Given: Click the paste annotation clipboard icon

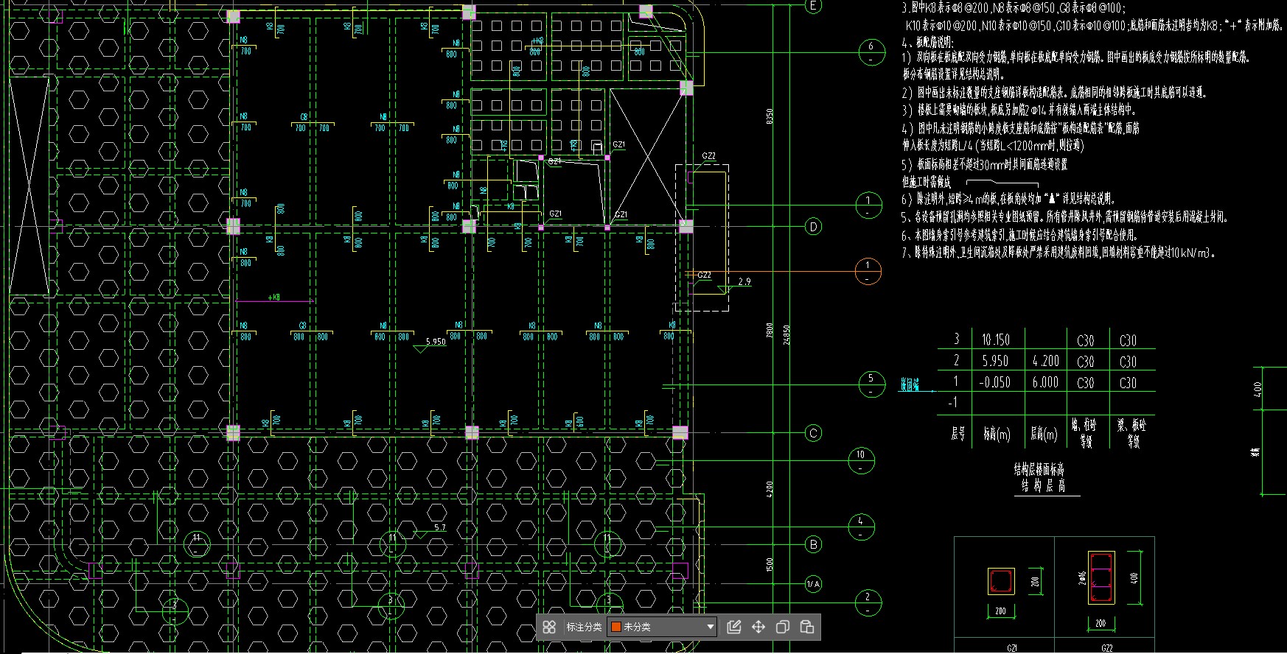Looking at the screenshot, I should pos(807,627).
